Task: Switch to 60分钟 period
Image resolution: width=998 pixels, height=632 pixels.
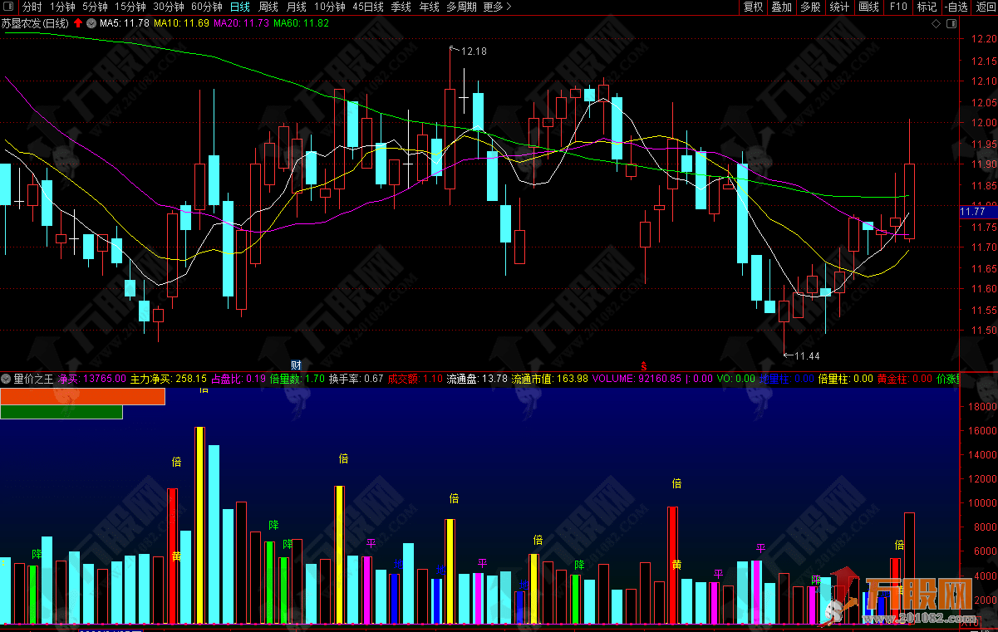Action: 207,7
